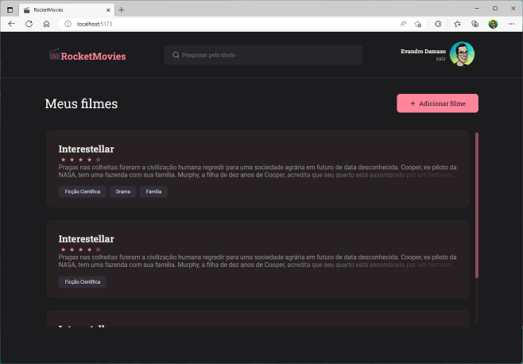Click the Meus filmes heading
Image resolution: width=523 pixels, height=364 pixels.
[x=81, y=104]
